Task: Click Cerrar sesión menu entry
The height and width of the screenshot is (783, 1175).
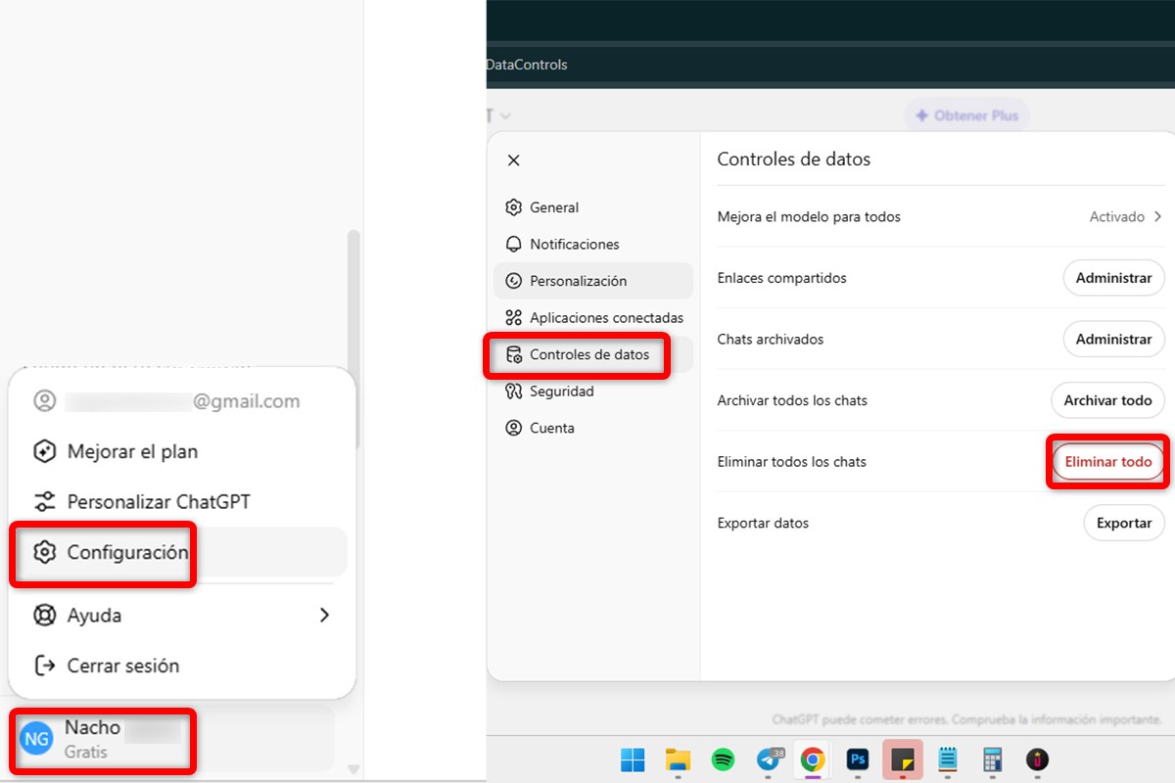Action: tap(180, 666)
